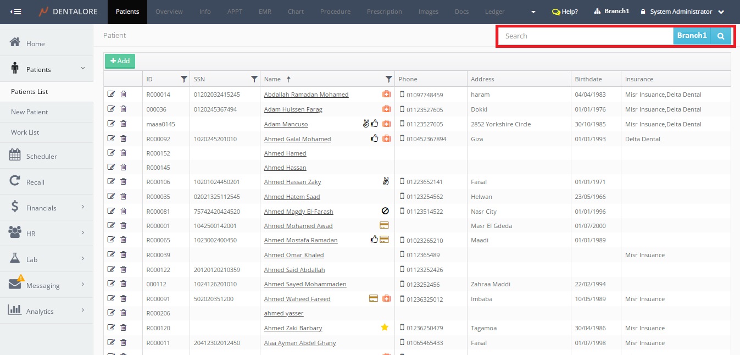The image size is (740, 355).
Task: Open patient link Ahmed Omar Khaled
Action: (294, 255)
